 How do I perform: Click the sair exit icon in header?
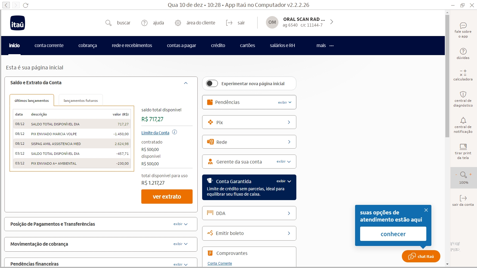click(229, 23)
